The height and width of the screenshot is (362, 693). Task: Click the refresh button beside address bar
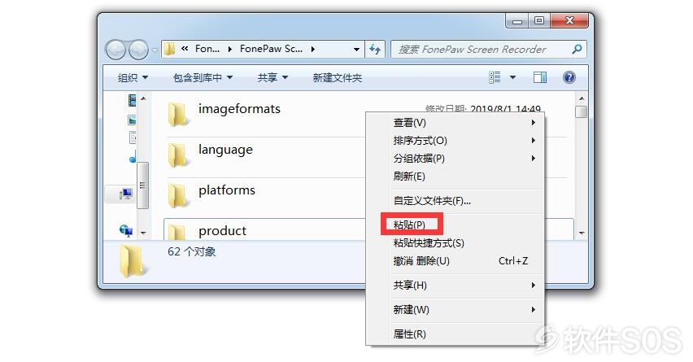click(375, 50)
